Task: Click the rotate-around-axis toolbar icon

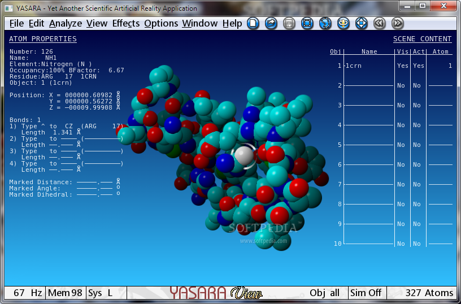Action: coord(343,23)
